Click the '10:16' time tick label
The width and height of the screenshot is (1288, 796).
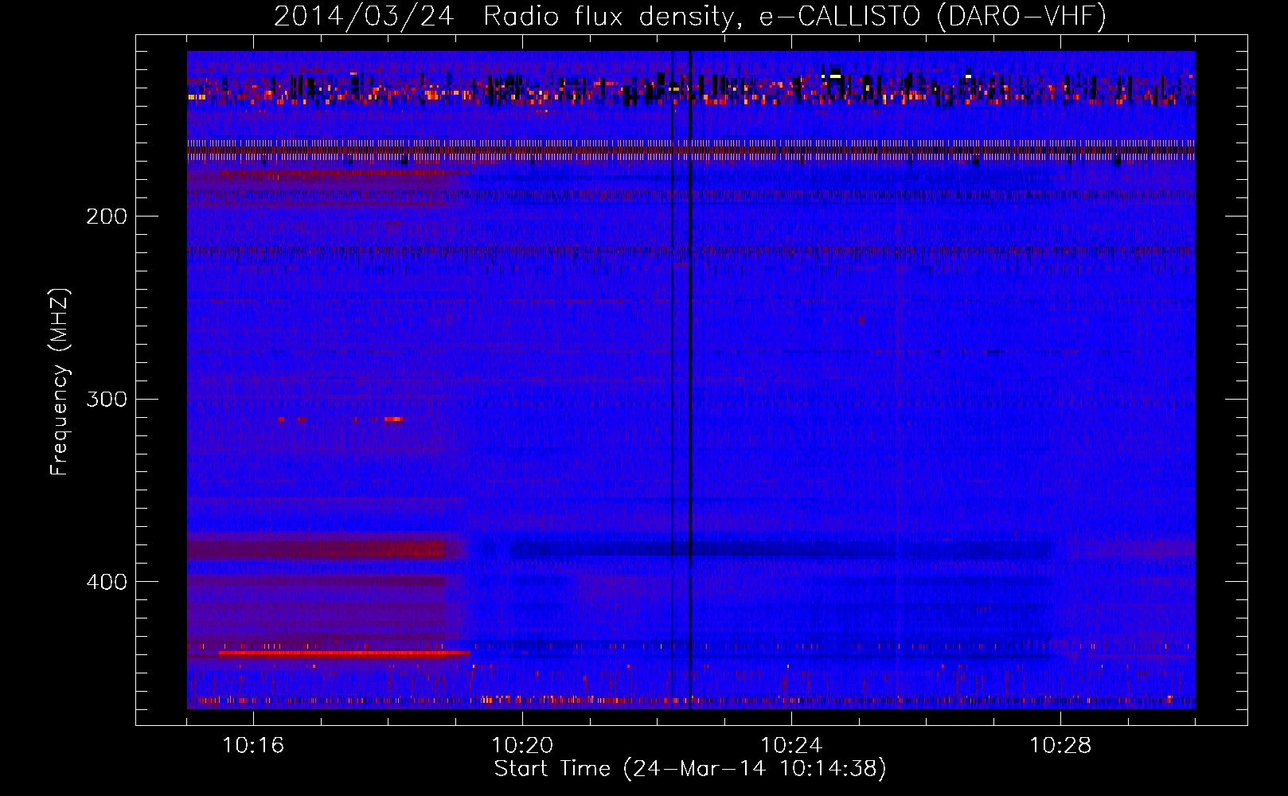point(253,746)
